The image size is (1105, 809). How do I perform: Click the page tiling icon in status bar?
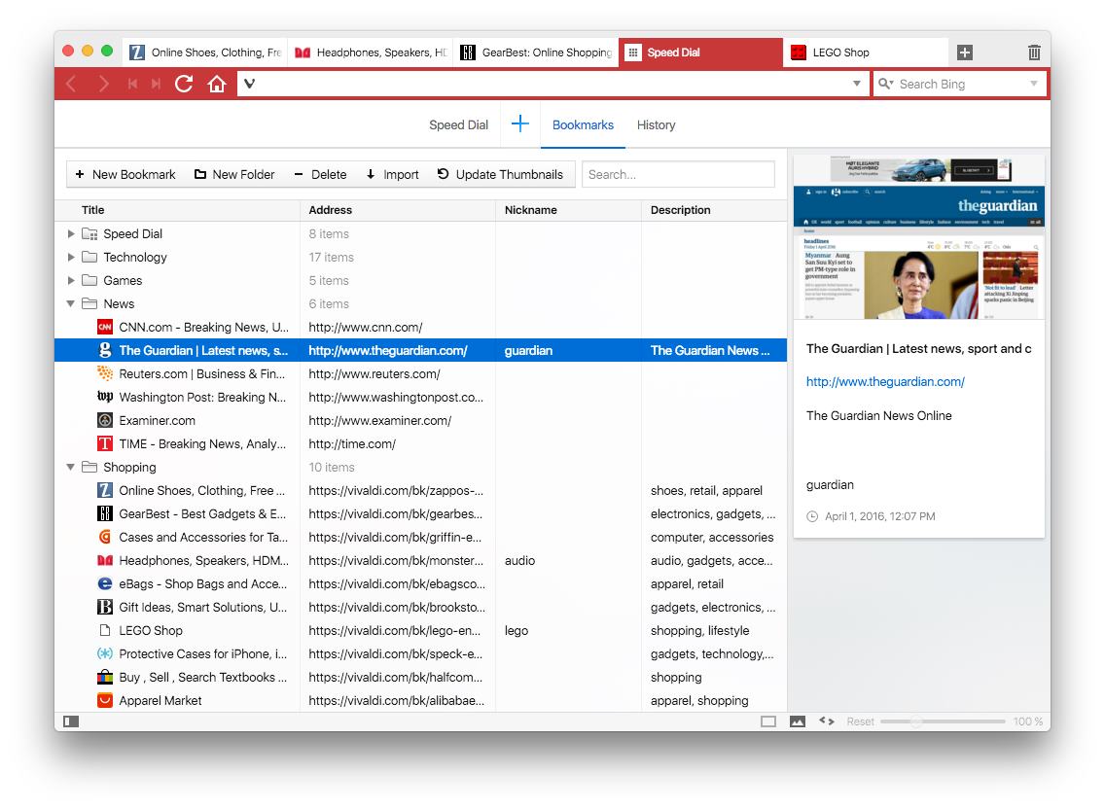(768, 721)
